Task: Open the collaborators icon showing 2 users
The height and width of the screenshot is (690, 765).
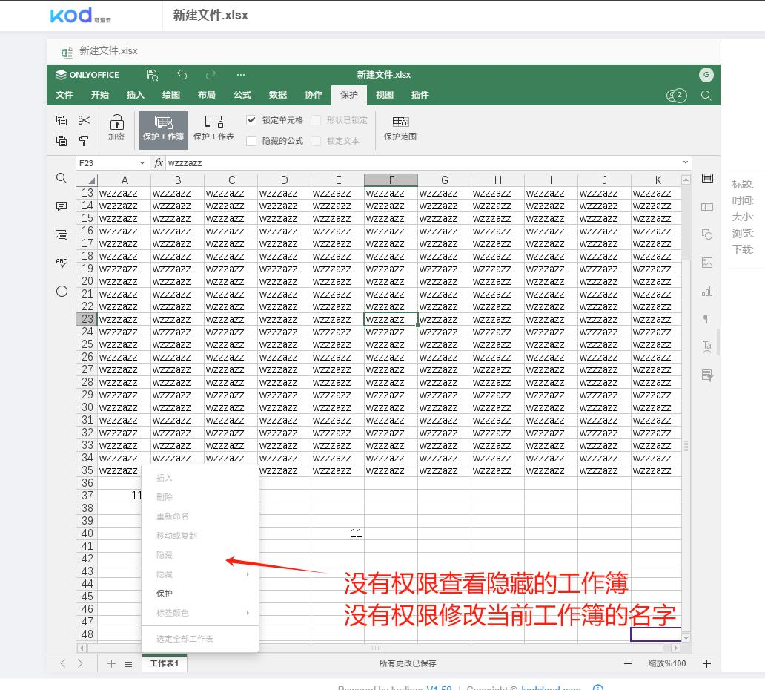Action: pyautogui.click(x=676, y=95)
